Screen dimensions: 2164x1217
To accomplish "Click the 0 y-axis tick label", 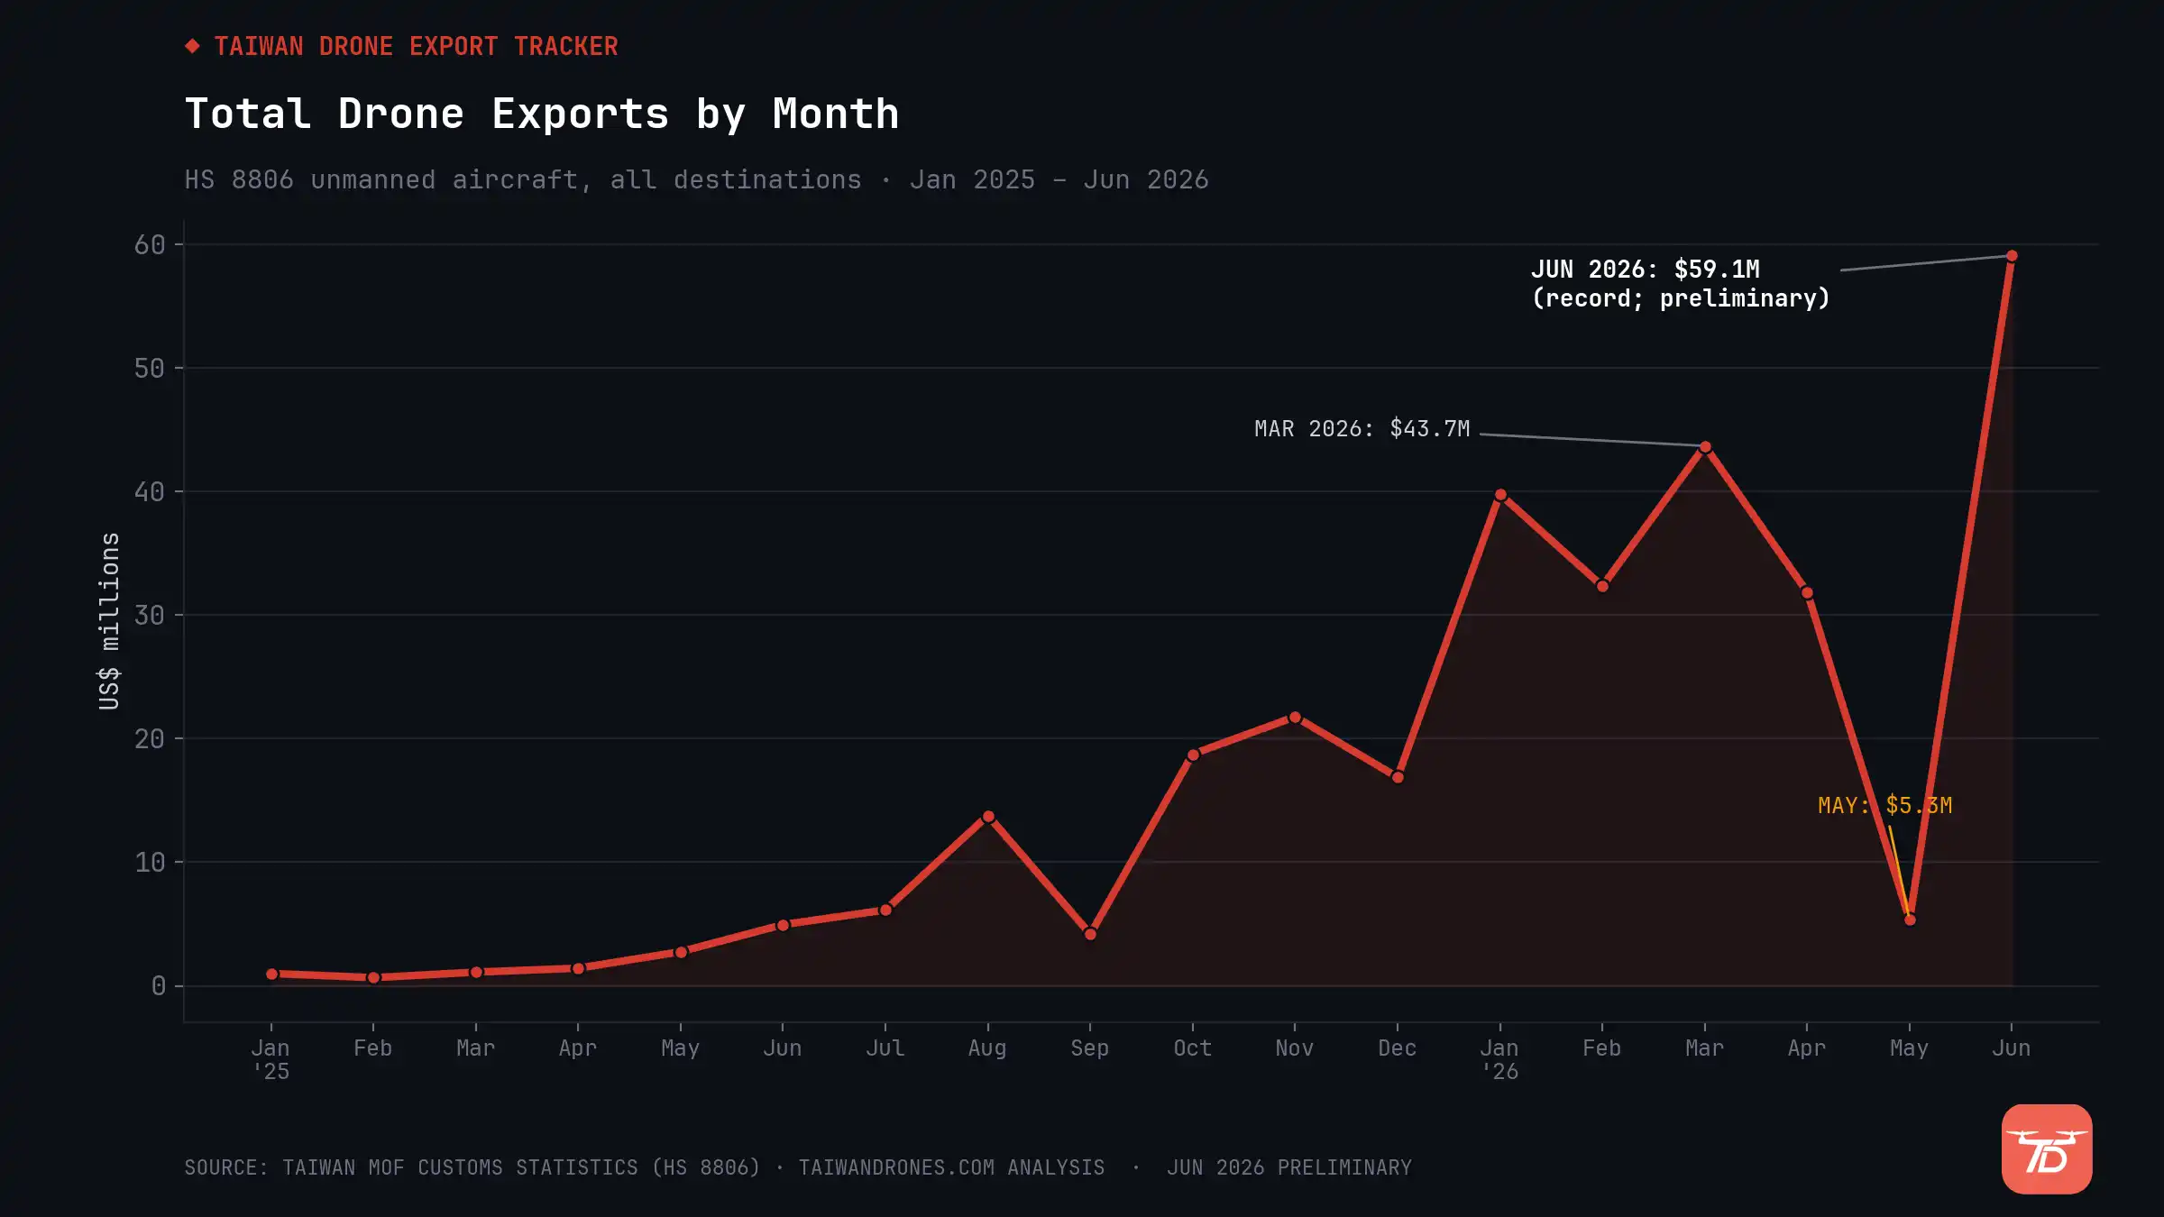I will (x=159, y=985).
